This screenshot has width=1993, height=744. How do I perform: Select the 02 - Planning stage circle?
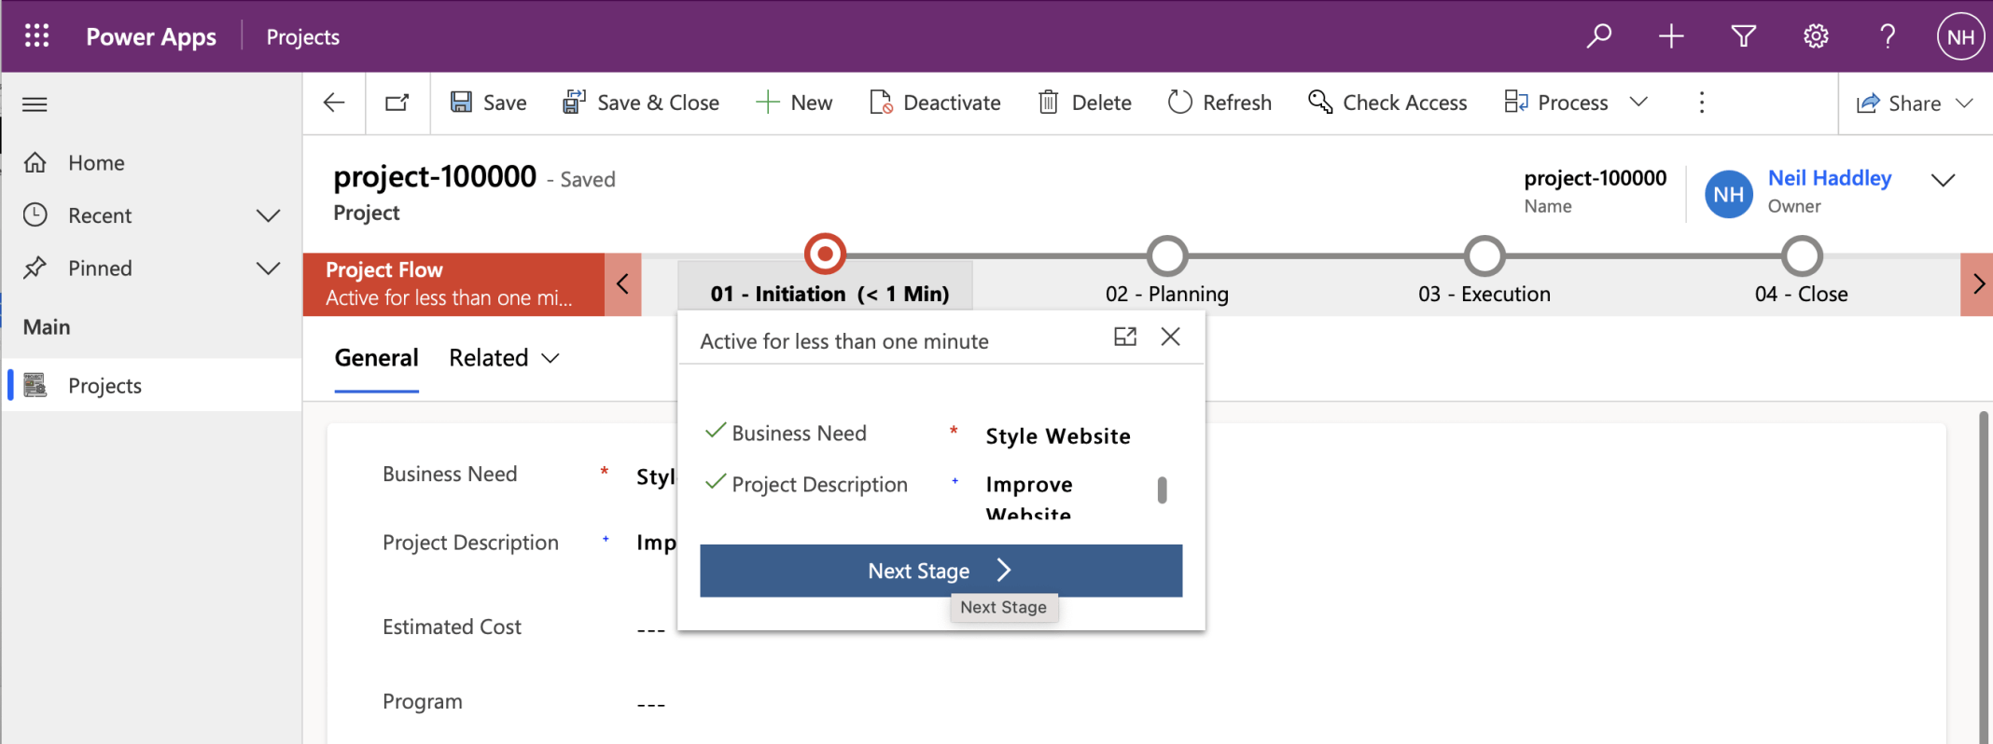pyautogui.click(x=1167, y=255)
